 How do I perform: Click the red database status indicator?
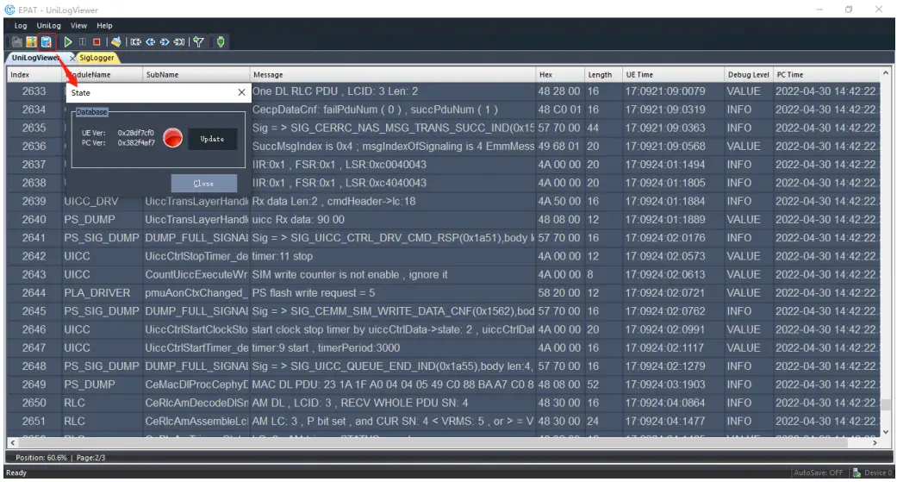tap(172, 138)
